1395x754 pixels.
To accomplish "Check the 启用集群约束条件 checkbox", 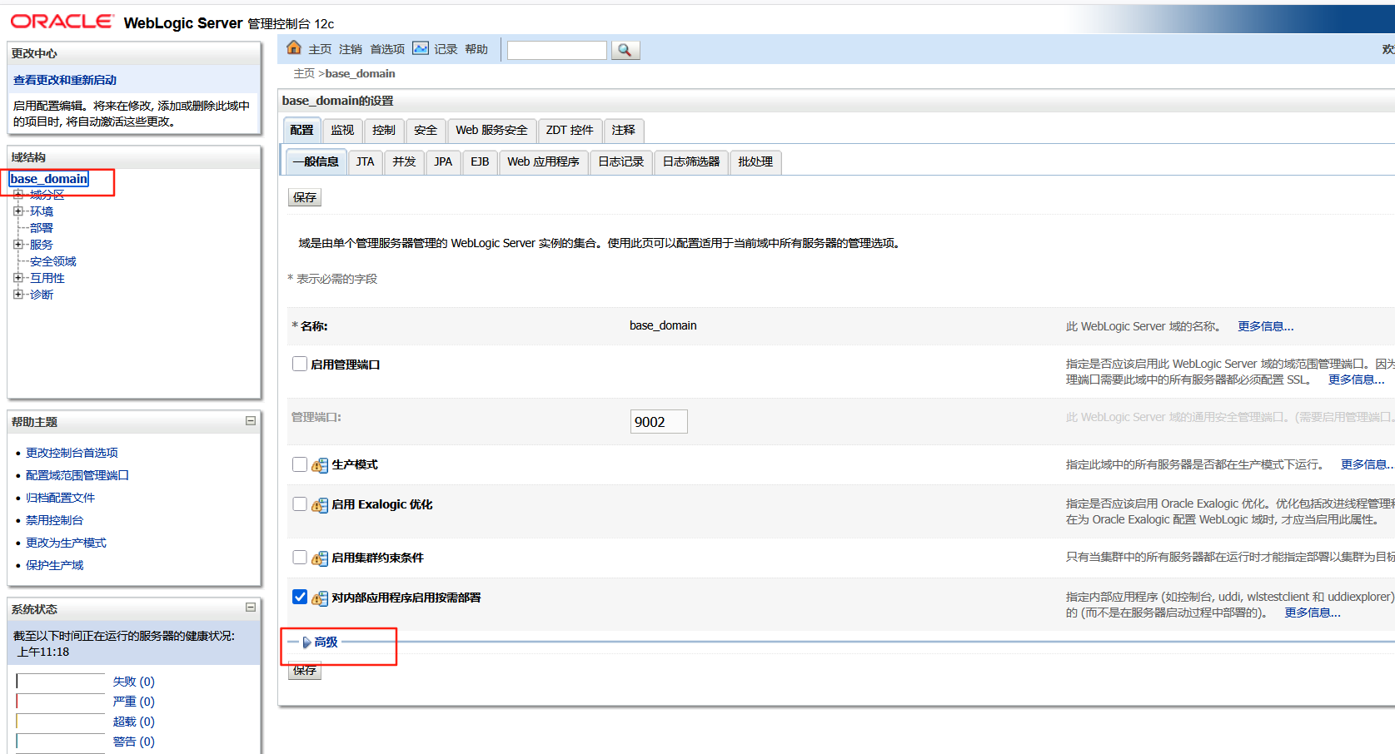I will 300,558.
